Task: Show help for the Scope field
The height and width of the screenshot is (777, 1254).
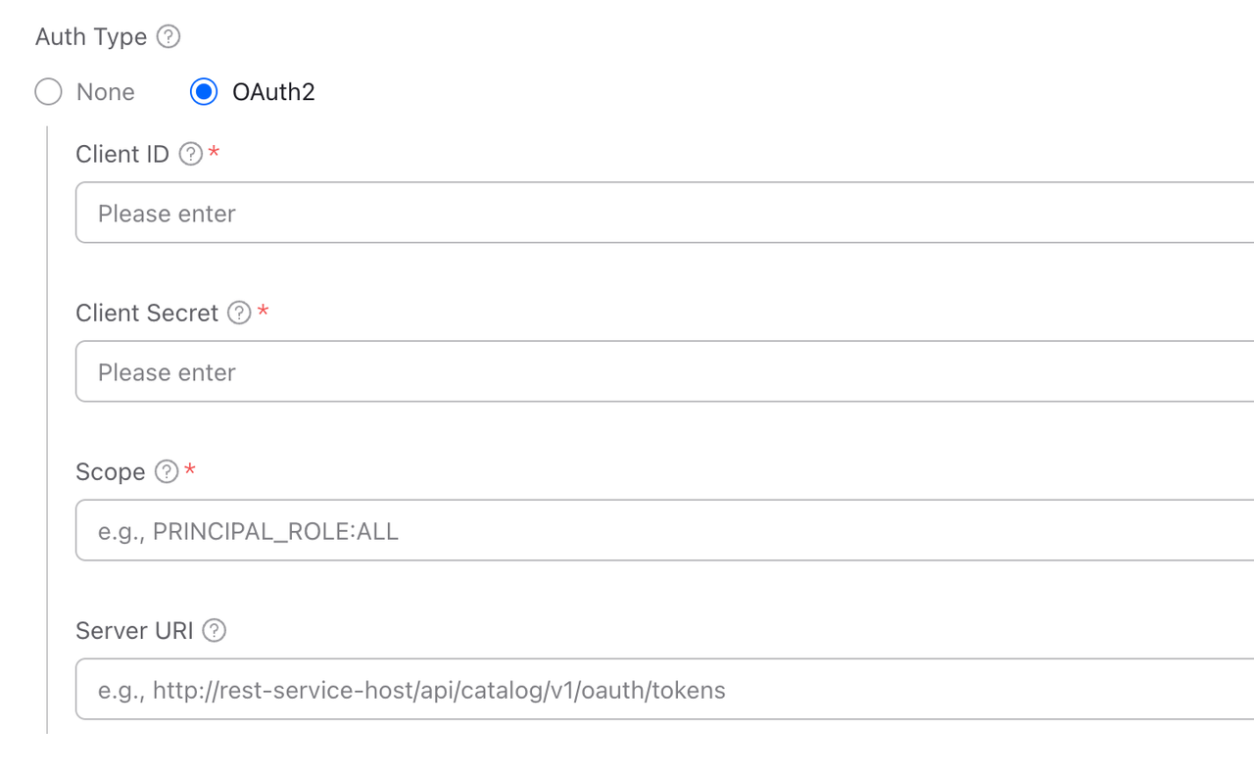Action: pyautogui.click(x=167, y=472)
